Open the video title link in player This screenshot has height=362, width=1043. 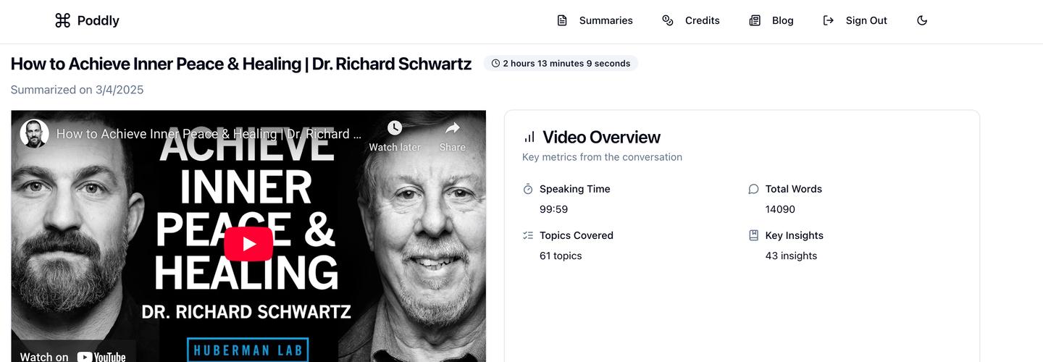209,134
